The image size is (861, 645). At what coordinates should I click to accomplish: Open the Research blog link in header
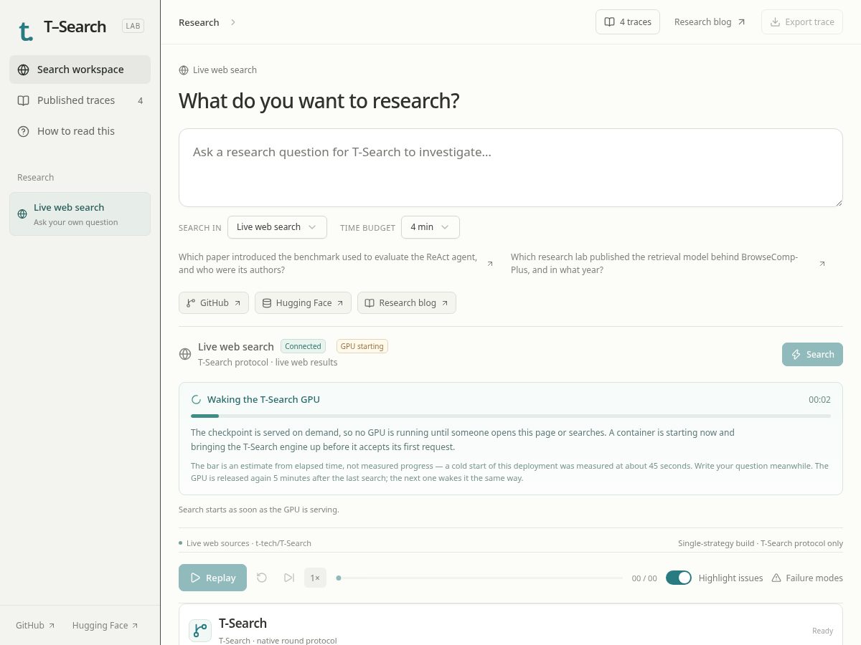click(x=710, y=22)
